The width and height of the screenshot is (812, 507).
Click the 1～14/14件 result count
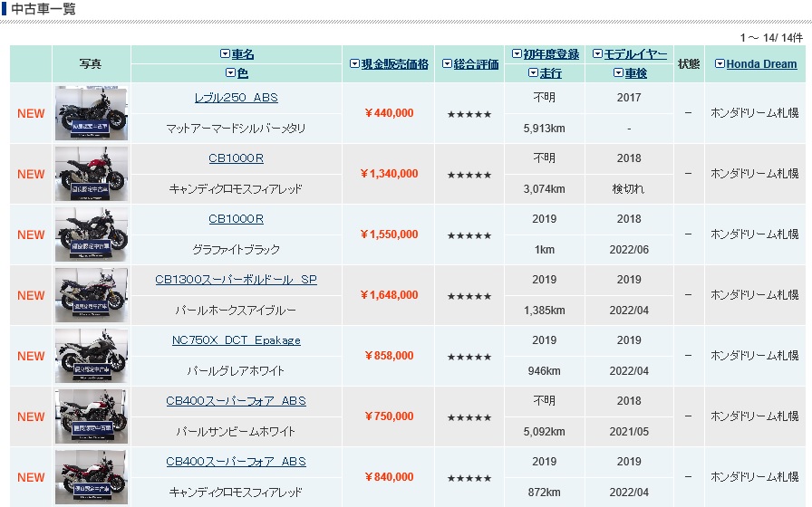click(x=771, y=38)
